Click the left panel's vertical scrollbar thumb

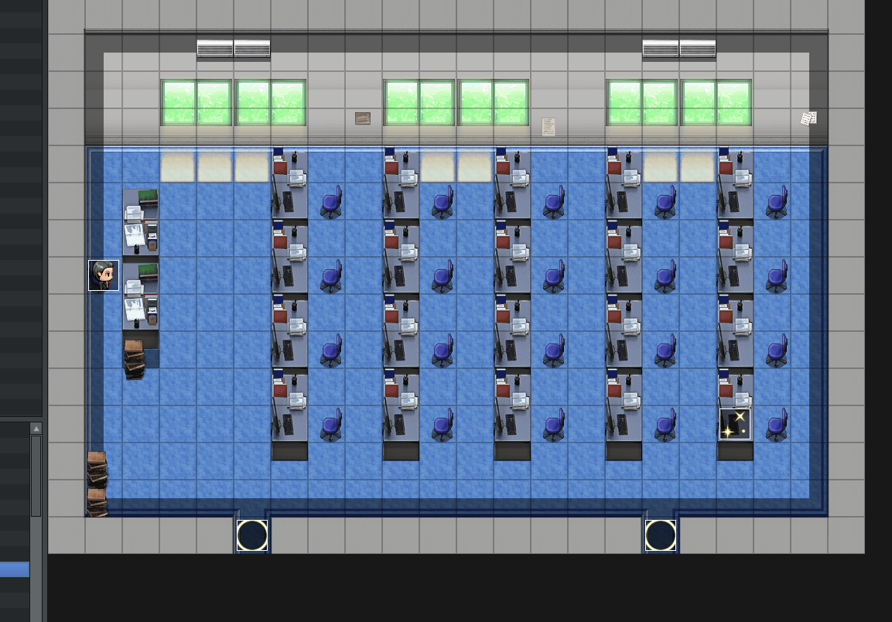36,476
